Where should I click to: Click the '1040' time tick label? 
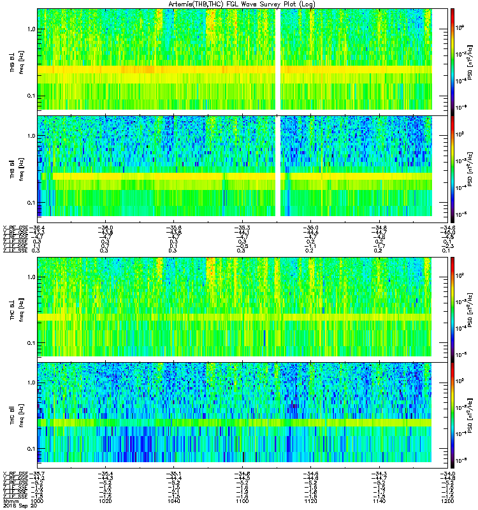tap(173, 501)
